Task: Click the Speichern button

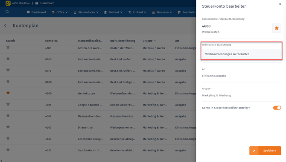Action: [x=265, y=151]
